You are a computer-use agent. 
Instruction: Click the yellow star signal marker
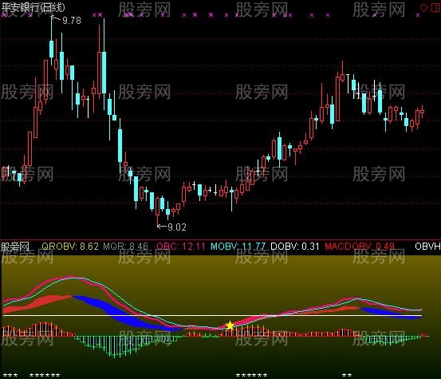point(230,326)
